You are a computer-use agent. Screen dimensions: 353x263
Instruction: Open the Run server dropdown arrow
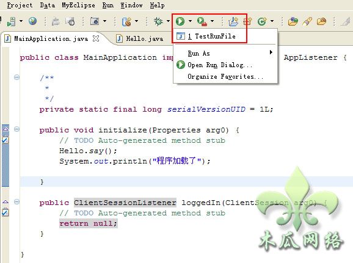click(21, 21)
